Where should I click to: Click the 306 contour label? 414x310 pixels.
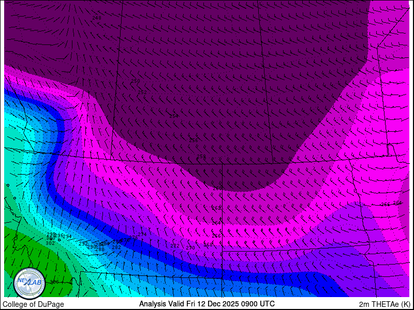click(54, 282)
